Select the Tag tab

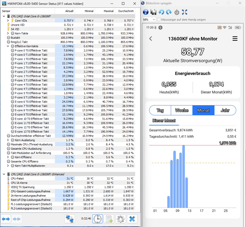(160, 110)
